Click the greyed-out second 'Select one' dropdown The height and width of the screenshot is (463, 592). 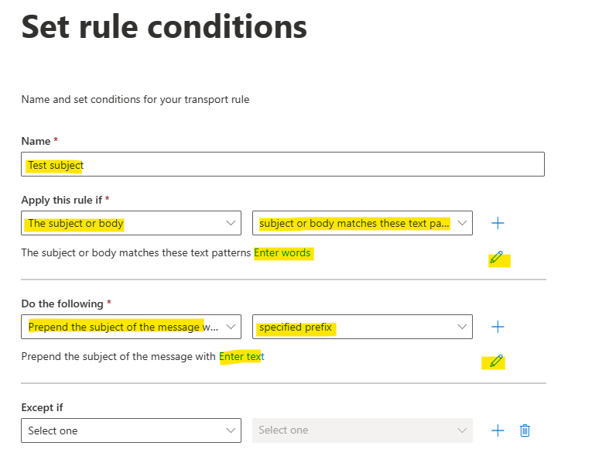(x=362, y=430)
